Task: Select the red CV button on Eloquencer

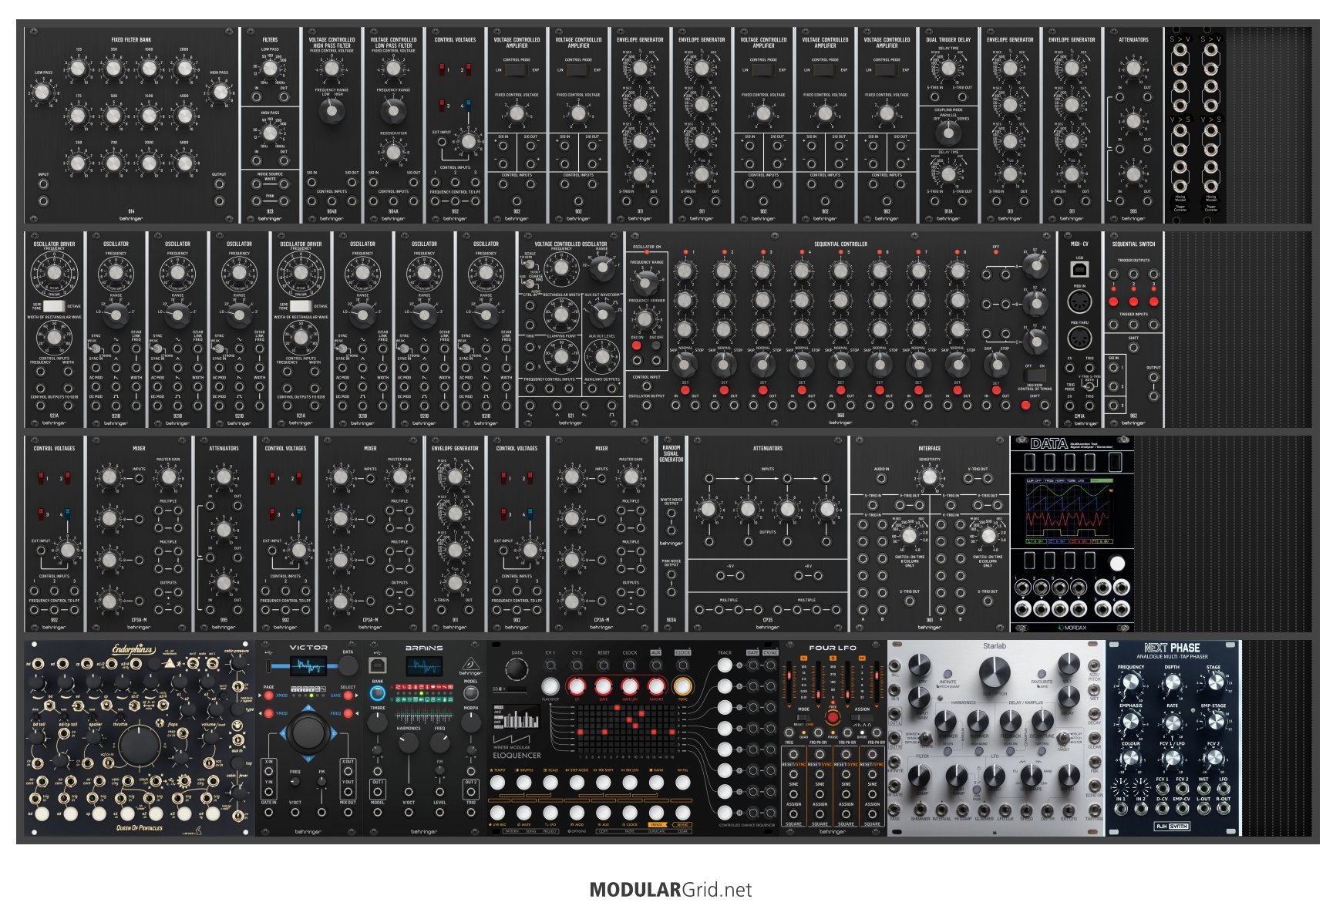Action: click(577, 686)
